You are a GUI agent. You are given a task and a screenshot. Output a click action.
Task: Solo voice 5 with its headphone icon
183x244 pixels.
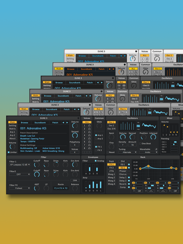[x=89, y=139]
